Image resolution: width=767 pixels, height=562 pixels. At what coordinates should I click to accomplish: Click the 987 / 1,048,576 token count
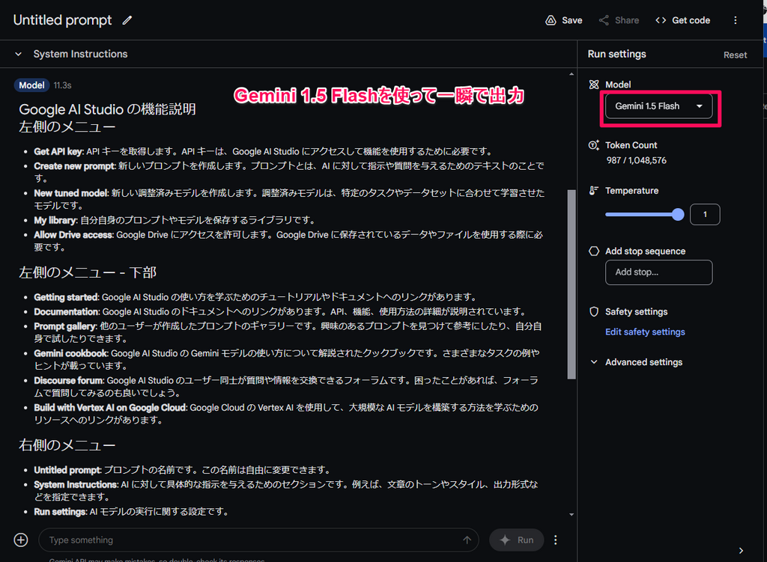pos(637,160)
